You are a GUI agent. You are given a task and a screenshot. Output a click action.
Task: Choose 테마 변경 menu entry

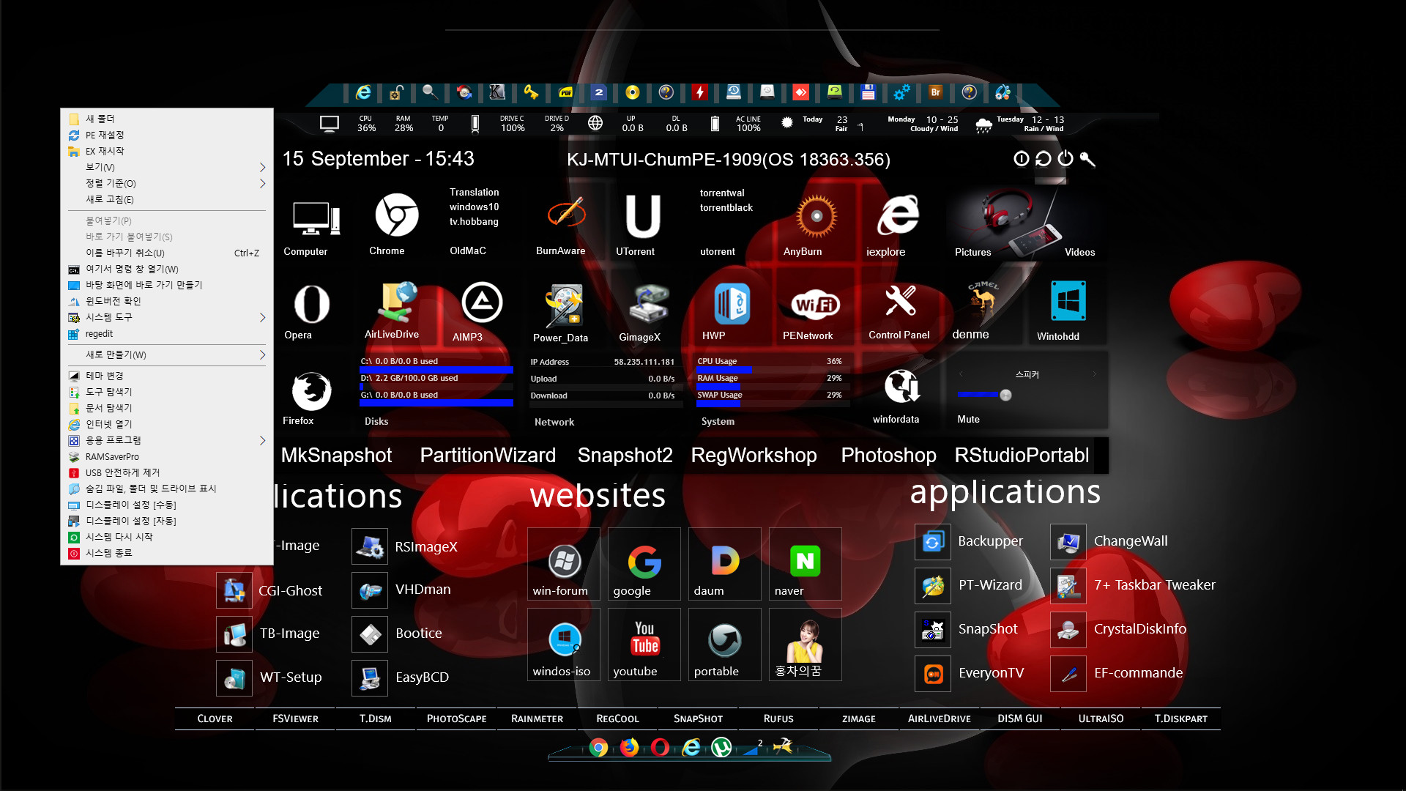tap(167, 376)
